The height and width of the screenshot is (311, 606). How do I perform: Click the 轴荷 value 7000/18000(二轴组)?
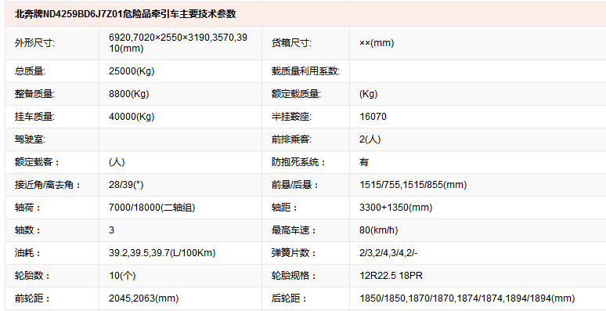(x=152, y=208)
